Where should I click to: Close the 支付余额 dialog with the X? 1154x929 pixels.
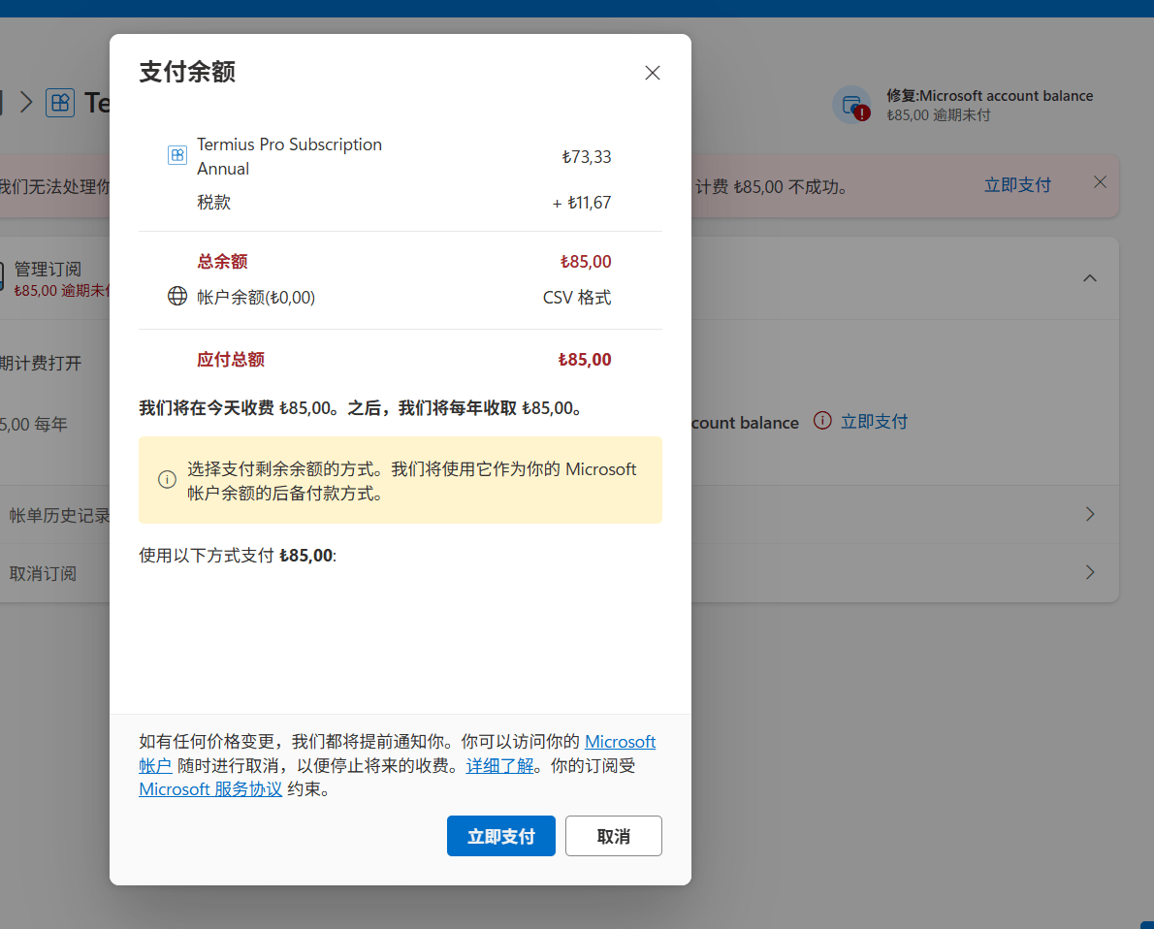pos(653,73)
